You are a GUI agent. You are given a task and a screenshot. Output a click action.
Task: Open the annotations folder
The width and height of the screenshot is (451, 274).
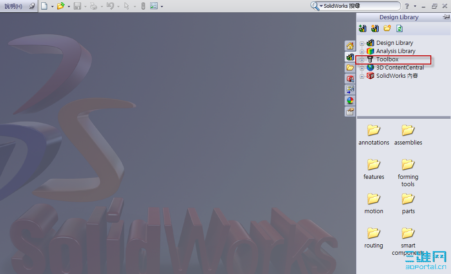pyautogui.click(x=374, y=135)
